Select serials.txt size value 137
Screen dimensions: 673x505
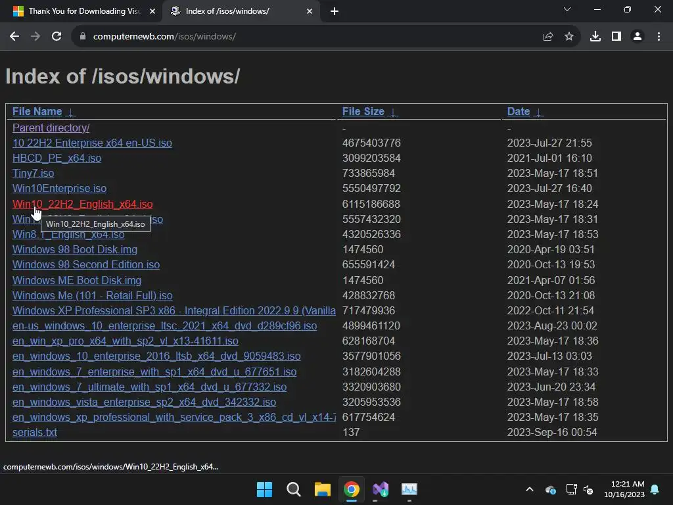tap(351, 433)
